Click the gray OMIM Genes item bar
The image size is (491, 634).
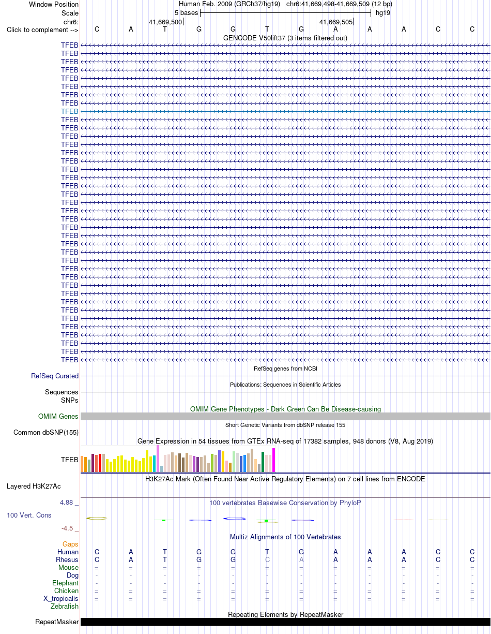click(285, 417)
